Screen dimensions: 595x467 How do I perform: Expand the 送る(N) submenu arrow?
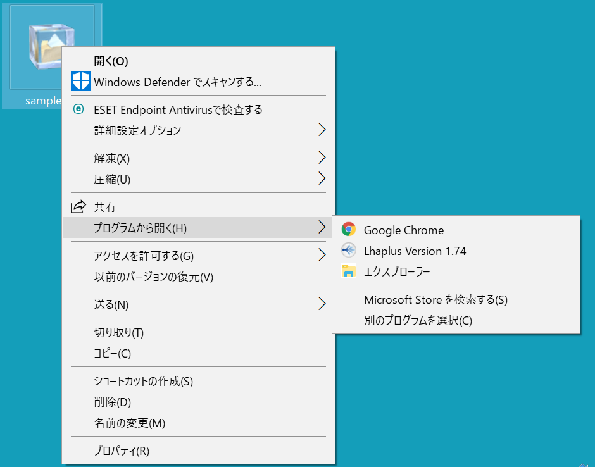(322, 304)
